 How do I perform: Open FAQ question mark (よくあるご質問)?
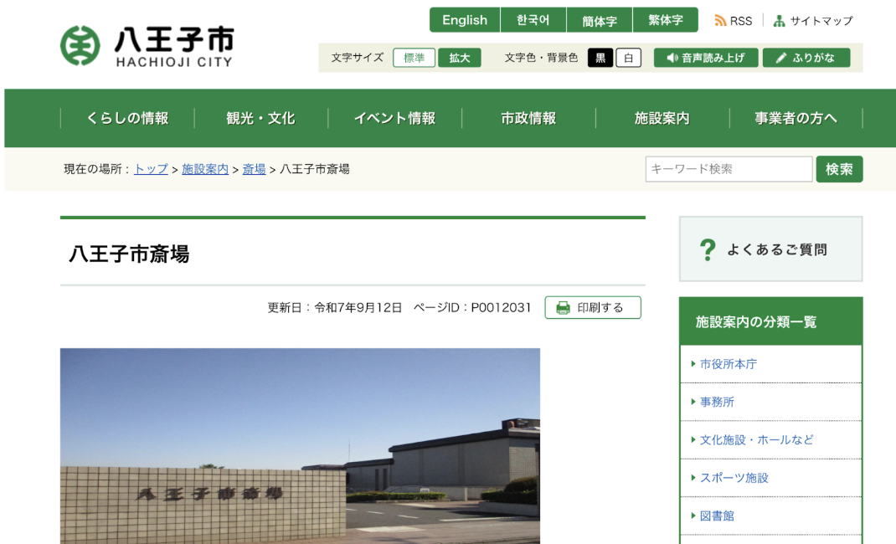click(708, 249)
